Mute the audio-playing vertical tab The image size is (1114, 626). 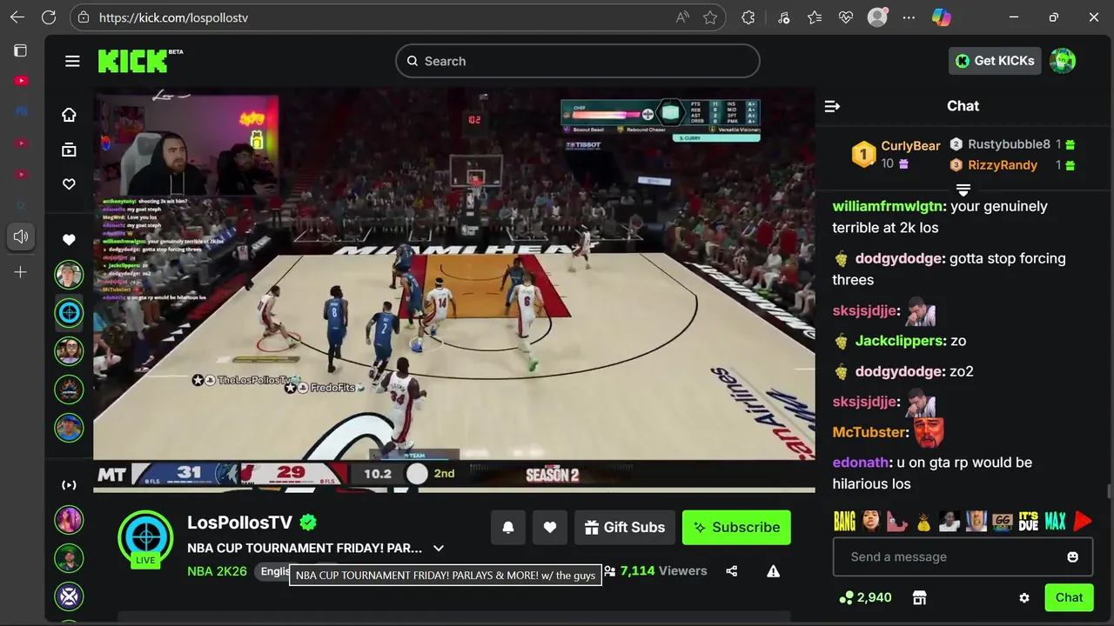pyautogui.click(x=20, y=236)
